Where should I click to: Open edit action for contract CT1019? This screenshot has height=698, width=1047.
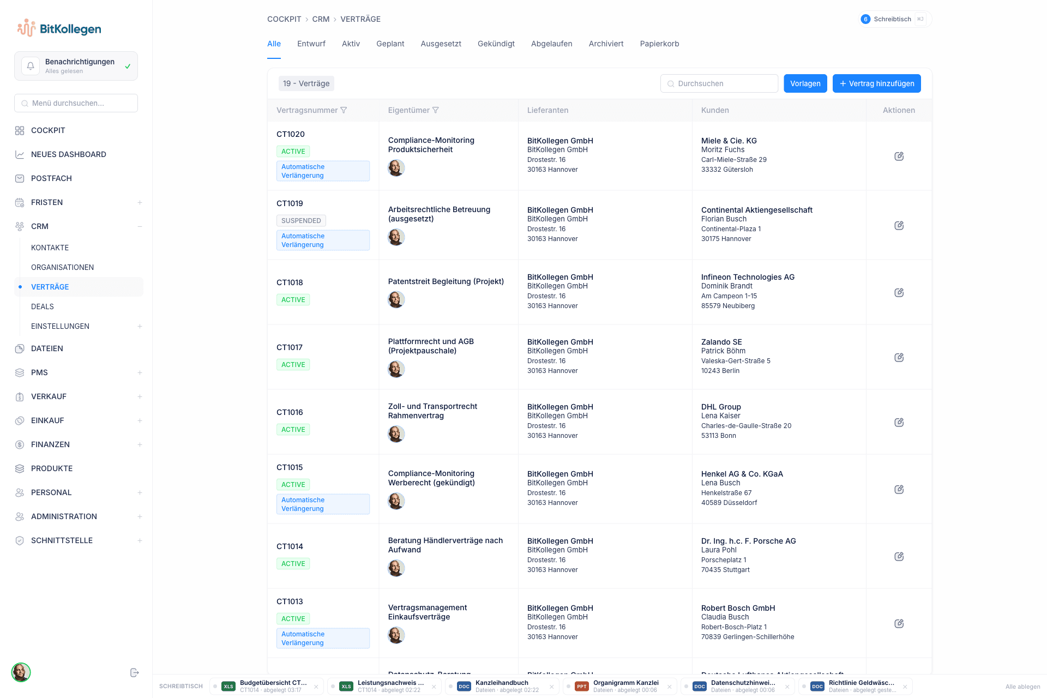899,226
